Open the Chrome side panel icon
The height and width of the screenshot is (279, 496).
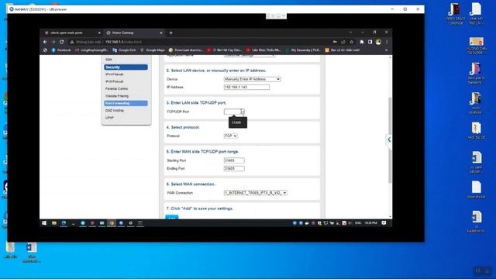[x=370, y=42]
